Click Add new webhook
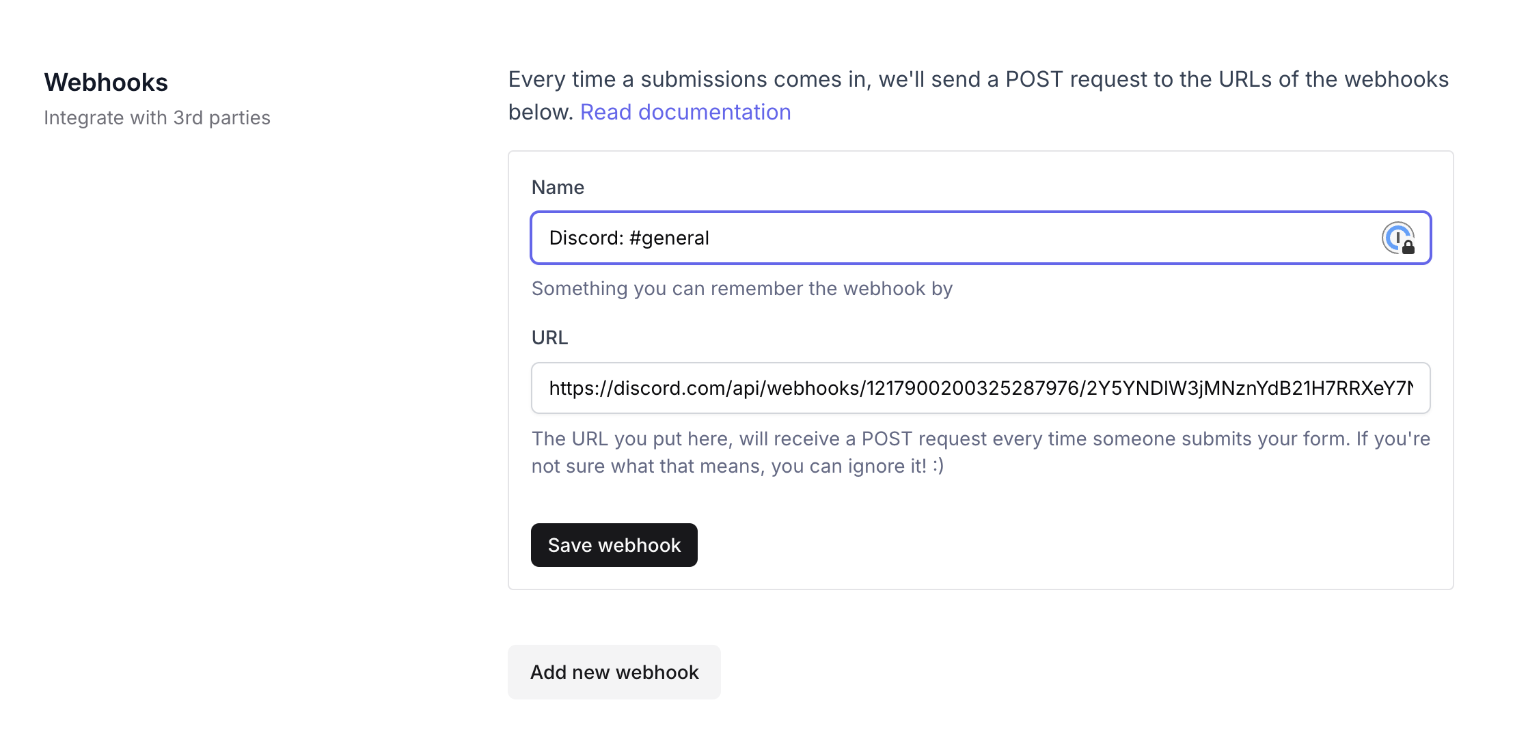The width and height of the screenshot is (1528, 750). [614, 671]
